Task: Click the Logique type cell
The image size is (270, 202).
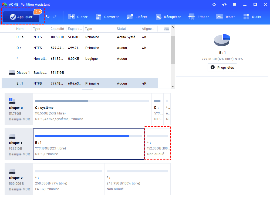Action: click(x=92, y=58)
